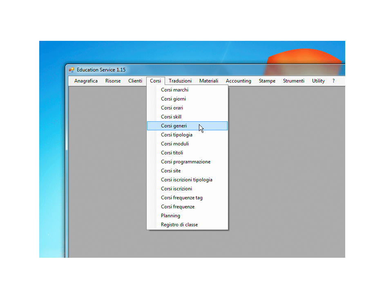
Task: Collapse the open Corsi menu
Action: 156,81
